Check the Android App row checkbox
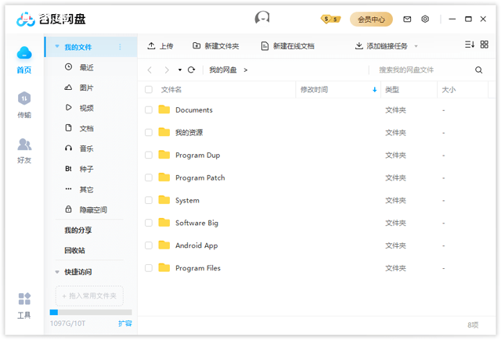The image size is (501, 340). [x=149, y=245]
